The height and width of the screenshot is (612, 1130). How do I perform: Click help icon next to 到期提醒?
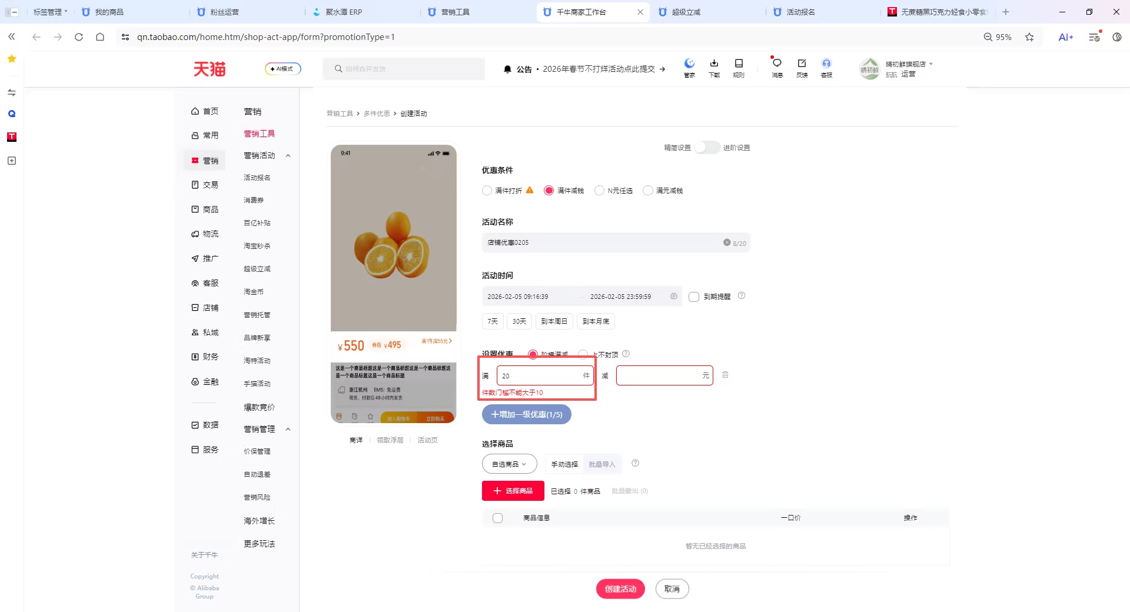click(x=742, y=295)
